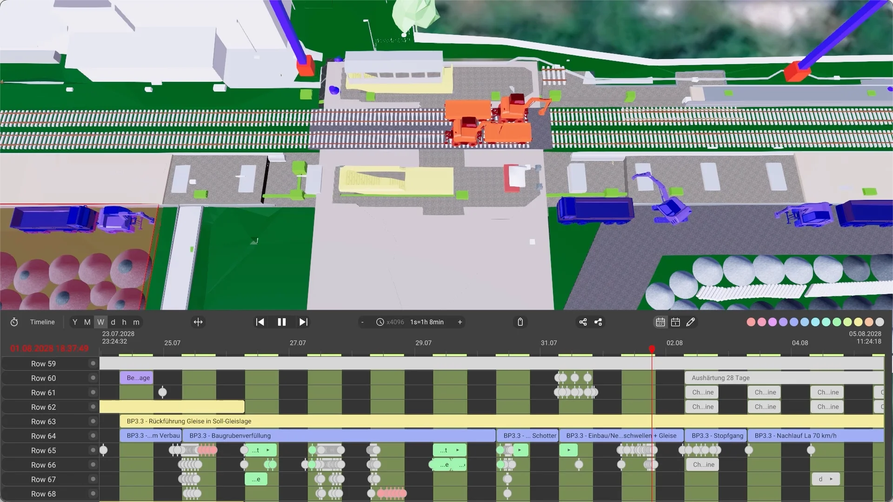
Task: Switch timeline scale to d days
Action: [113, 322]
